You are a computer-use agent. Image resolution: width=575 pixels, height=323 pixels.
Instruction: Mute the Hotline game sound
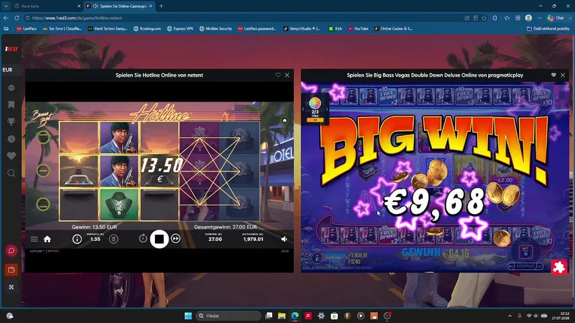[x=284, y=239]
